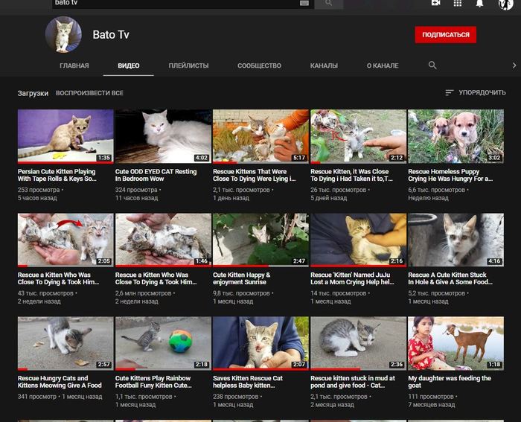Switch to the Сообщество tab
The height and width of the screenshot is (422, 521).
click(259, 65)
